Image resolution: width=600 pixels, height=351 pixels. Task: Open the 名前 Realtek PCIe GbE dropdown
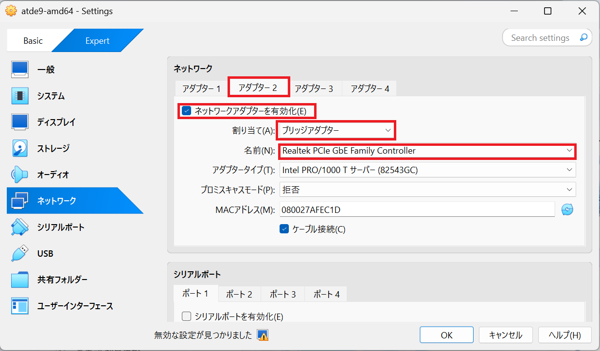428,151
